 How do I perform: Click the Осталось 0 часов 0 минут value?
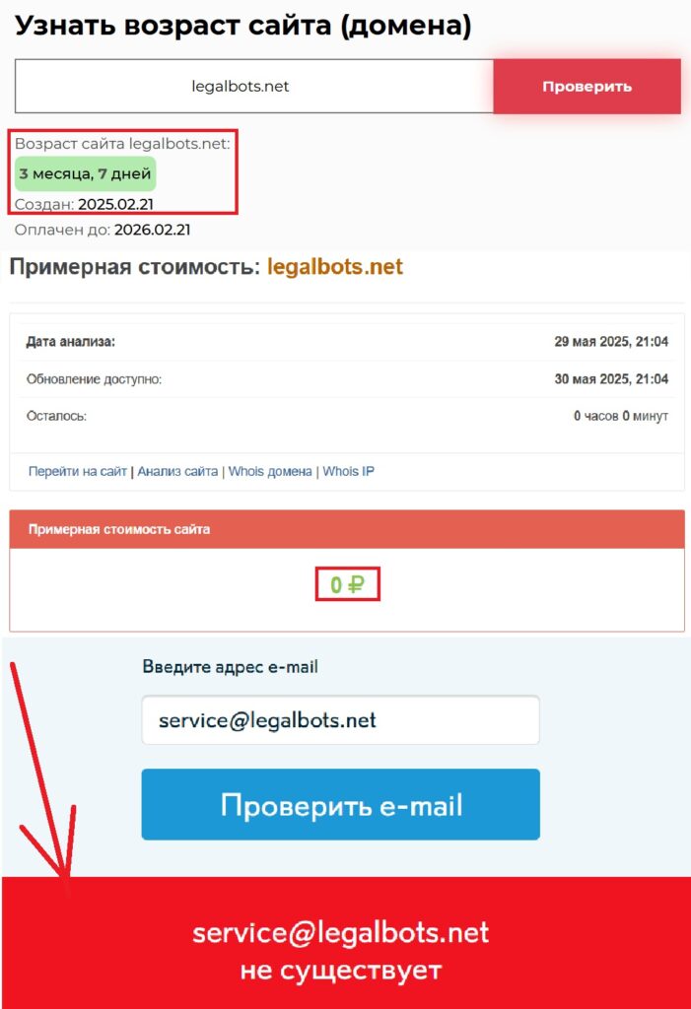pyautogui.click(x=621, y=417)
